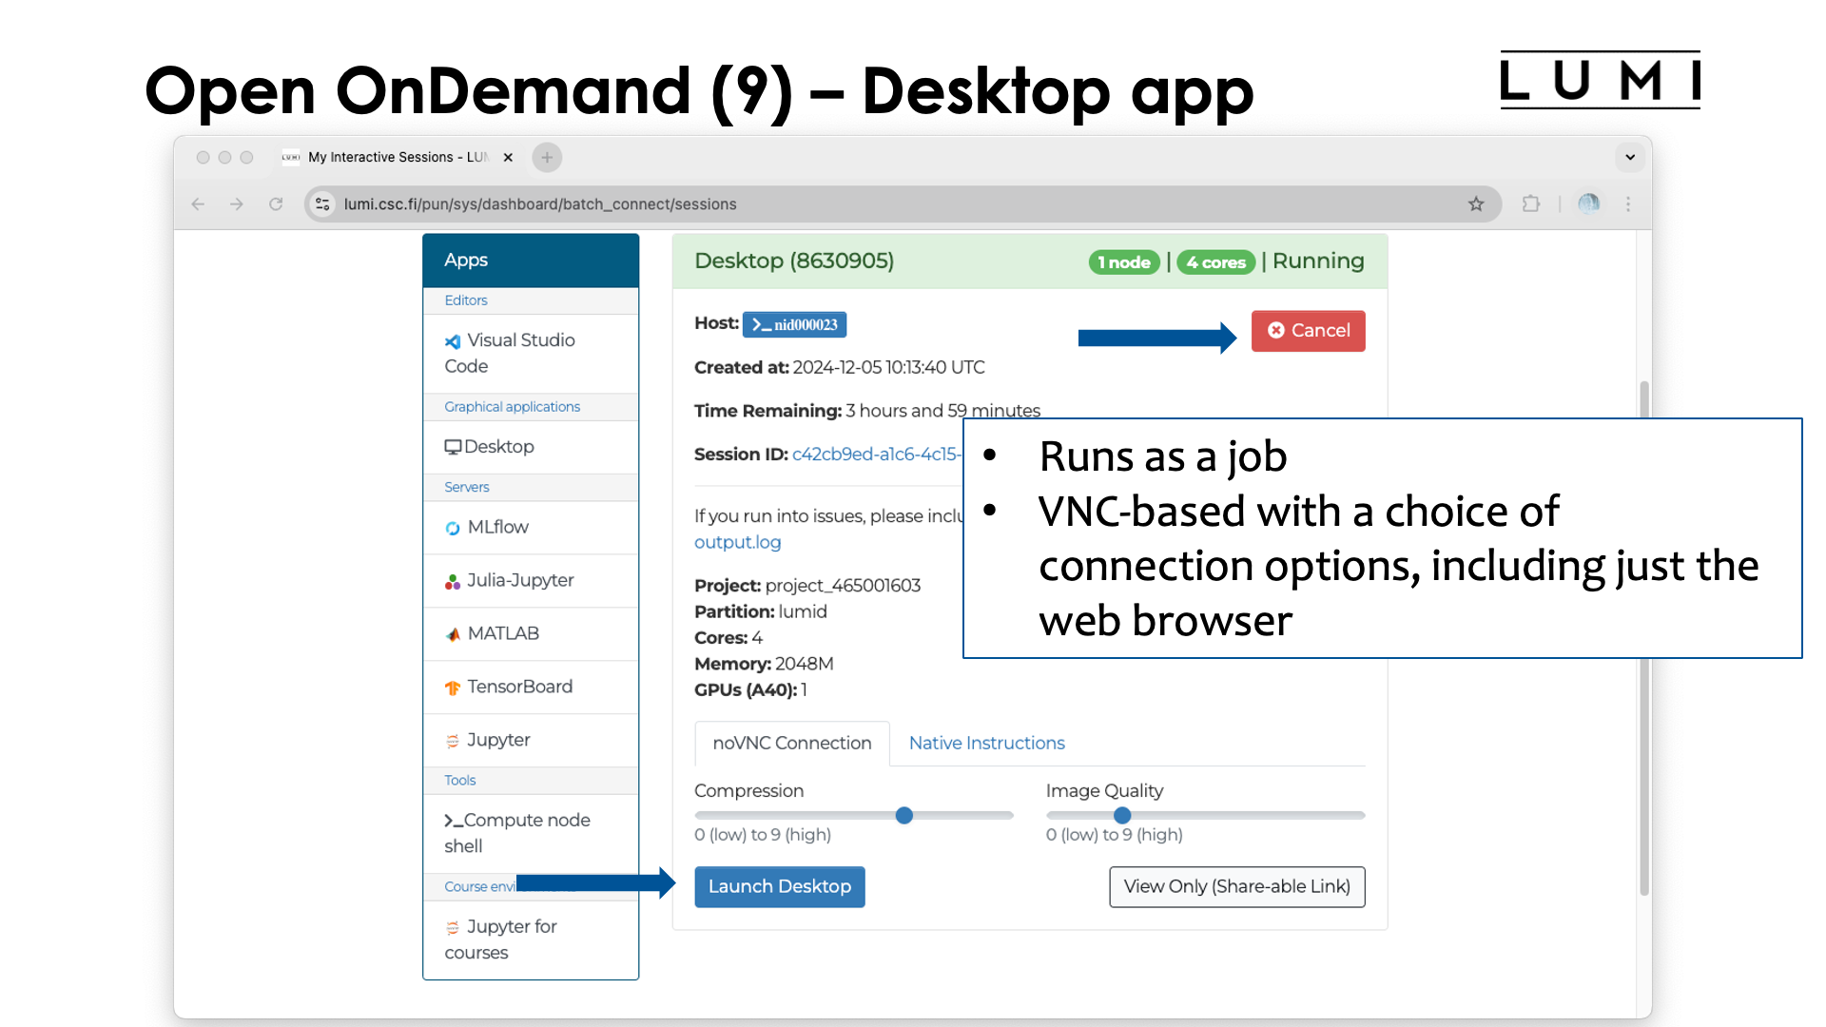Viewport: 1826px width, 1027px height.
Task: Switch to the Native Instructions tab
Action: point(986,743)
